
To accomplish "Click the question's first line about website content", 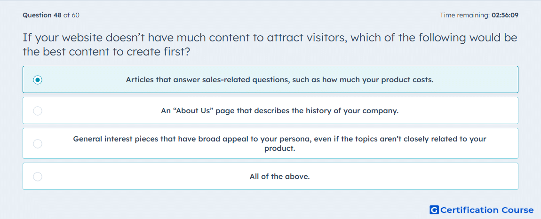I will pos(270,37).
